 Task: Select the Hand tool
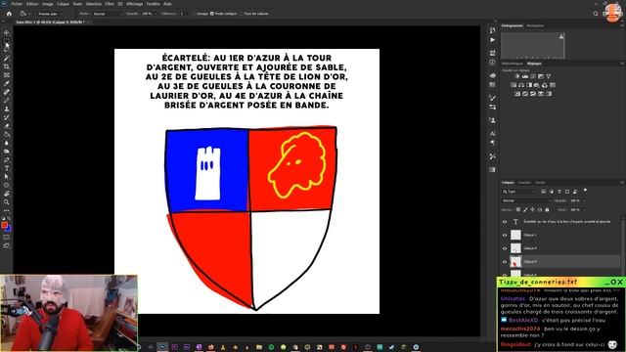point(7,194)
